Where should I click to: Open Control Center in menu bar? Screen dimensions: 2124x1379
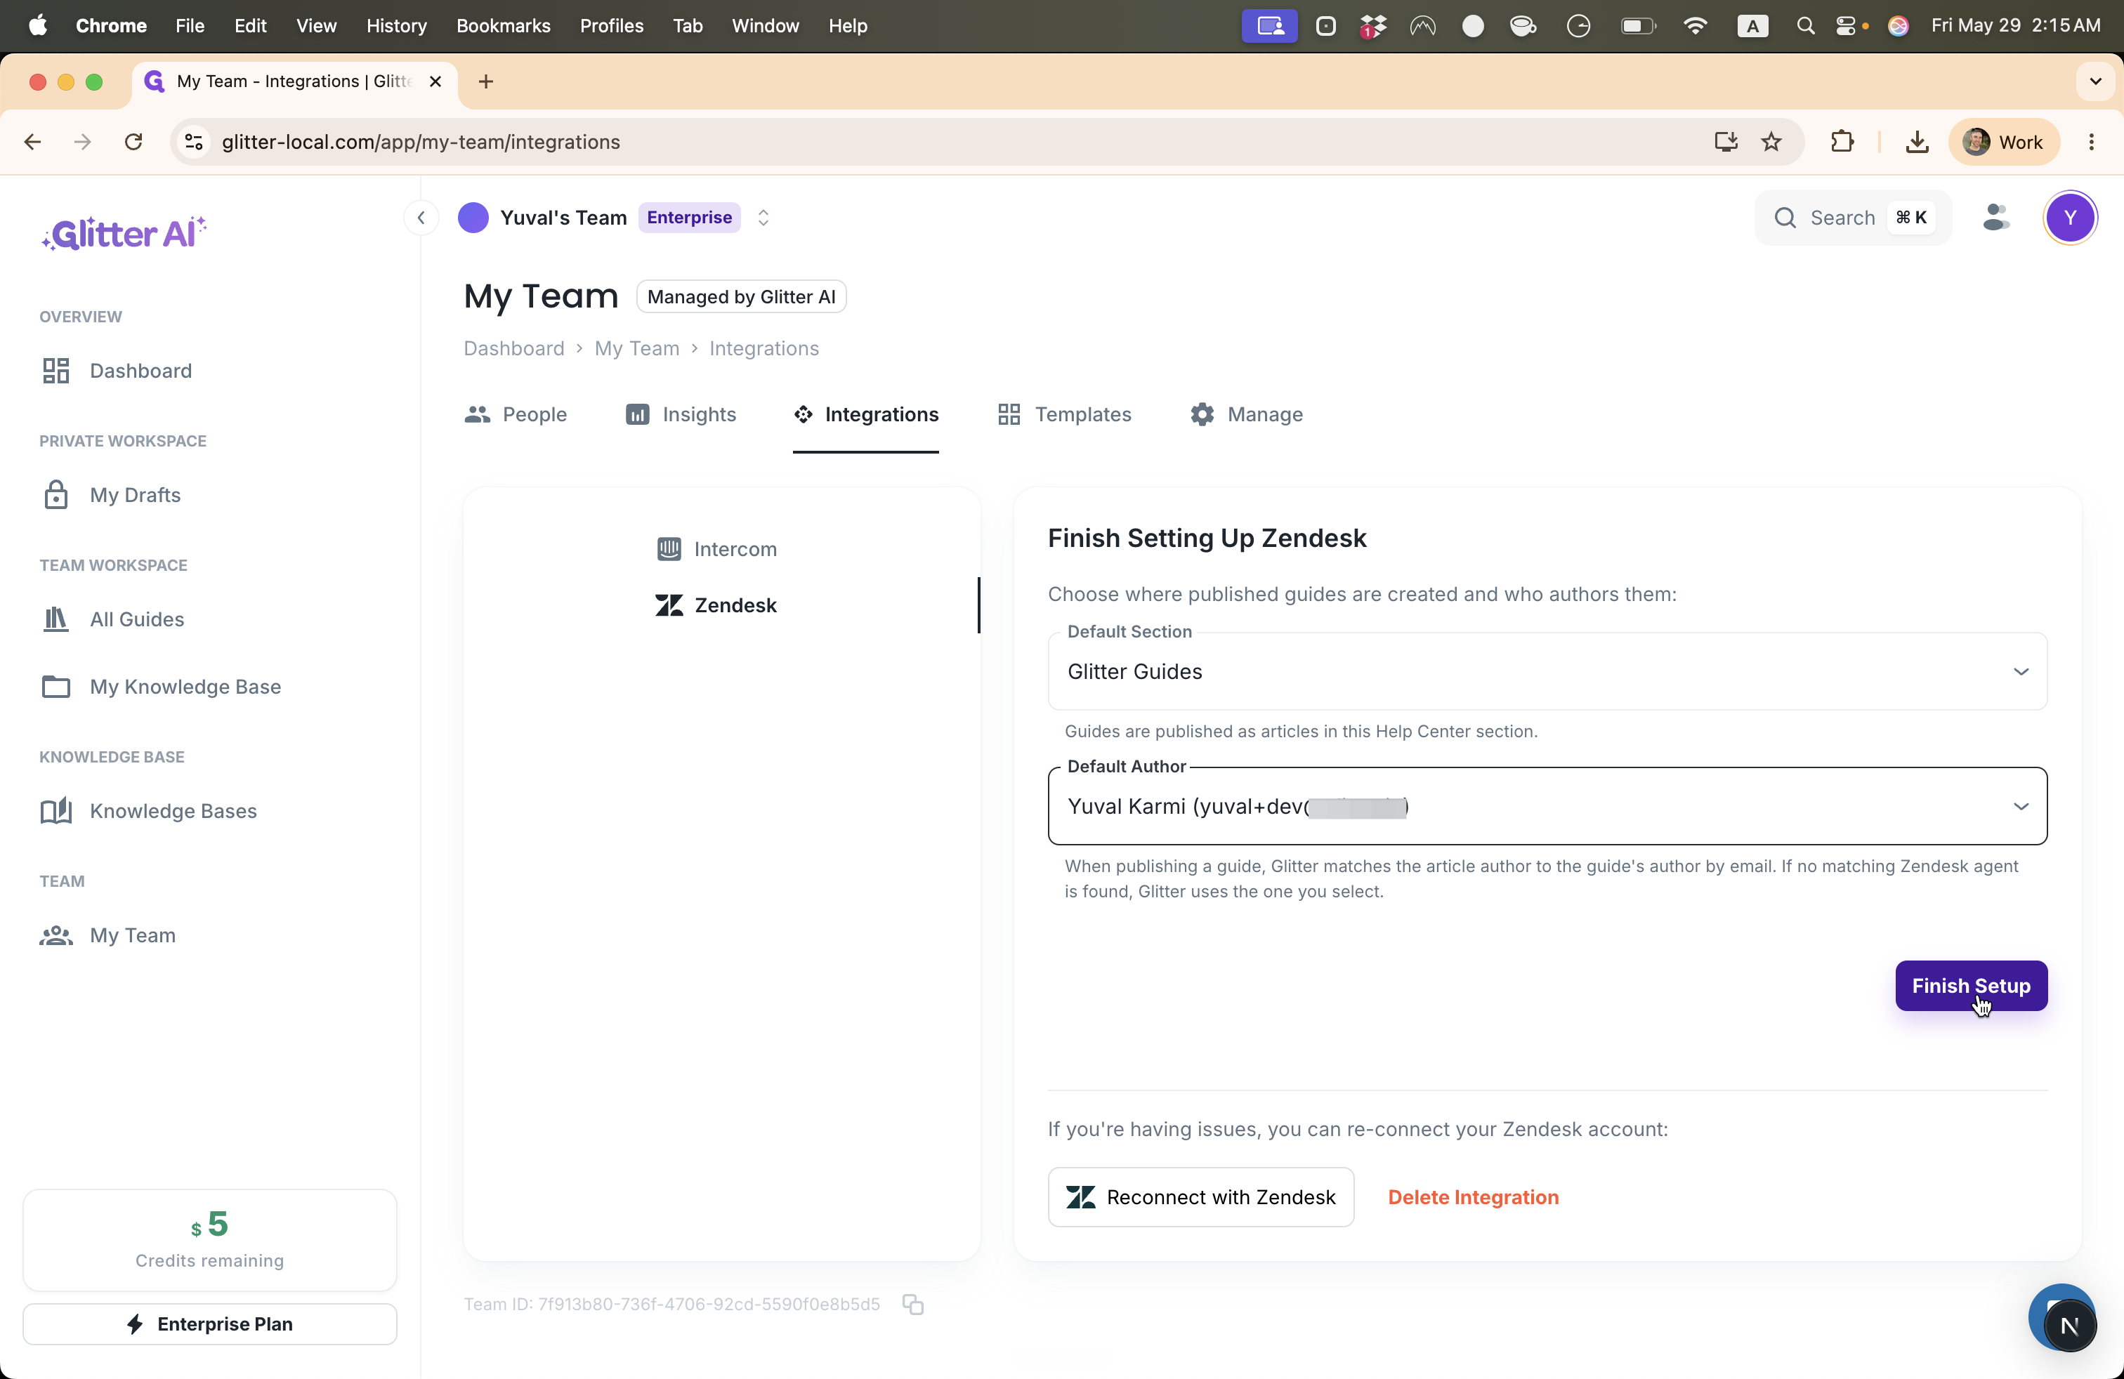[1847, 26]
